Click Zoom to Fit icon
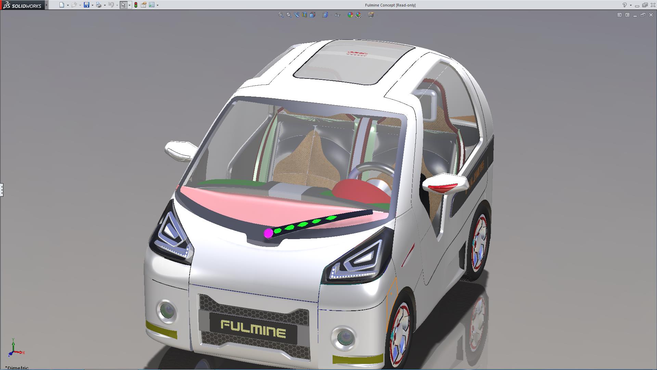Screen dimensions: 657x370 pyautogui.click(x=281, y=15)
